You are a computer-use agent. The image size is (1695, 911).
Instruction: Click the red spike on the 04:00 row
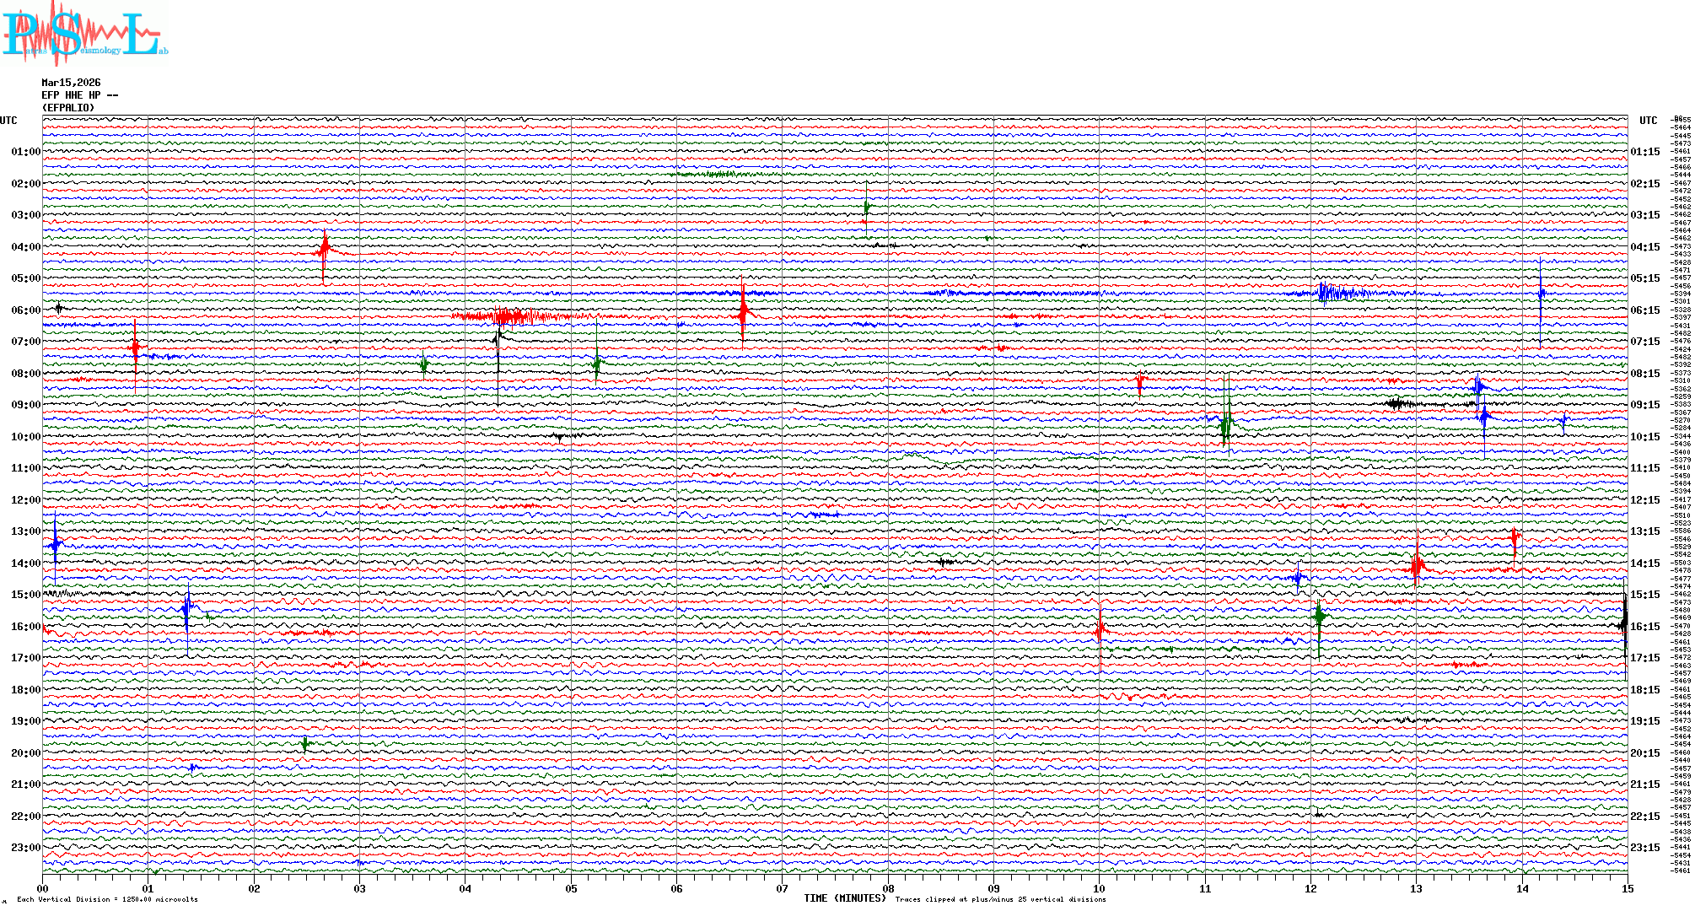(x=325, y=251)
